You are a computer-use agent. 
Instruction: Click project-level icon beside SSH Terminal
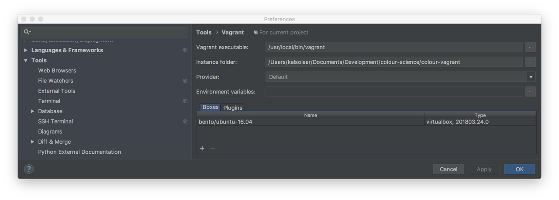[186, 121]
